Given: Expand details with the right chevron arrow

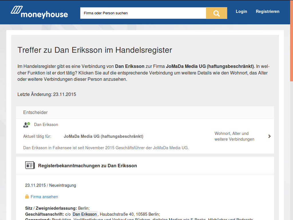Looking at the screenshot, I should tap(269, 136).
